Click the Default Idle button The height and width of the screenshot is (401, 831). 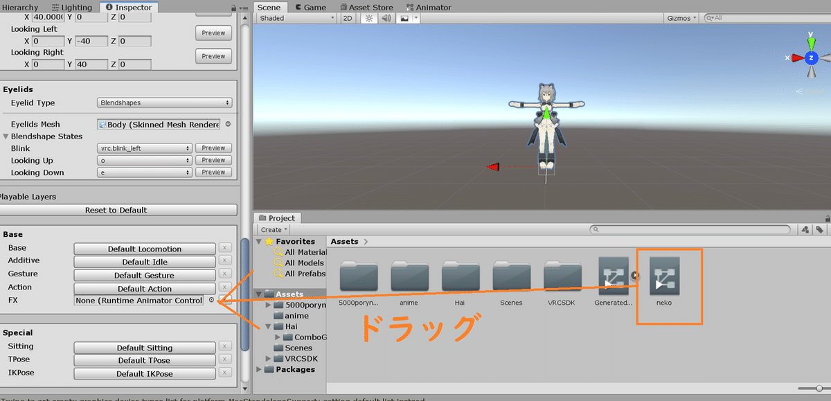(x=145, y=262)
